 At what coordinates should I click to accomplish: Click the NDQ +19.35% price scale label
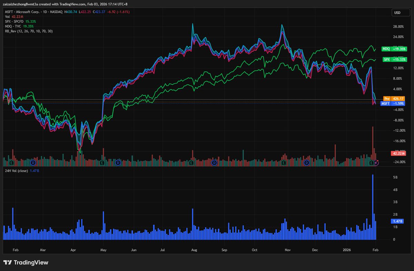pos(394,49)
